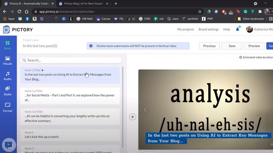Open the Format sidebar section
Viewport: 273px width, 153px height.
[8, 107]
